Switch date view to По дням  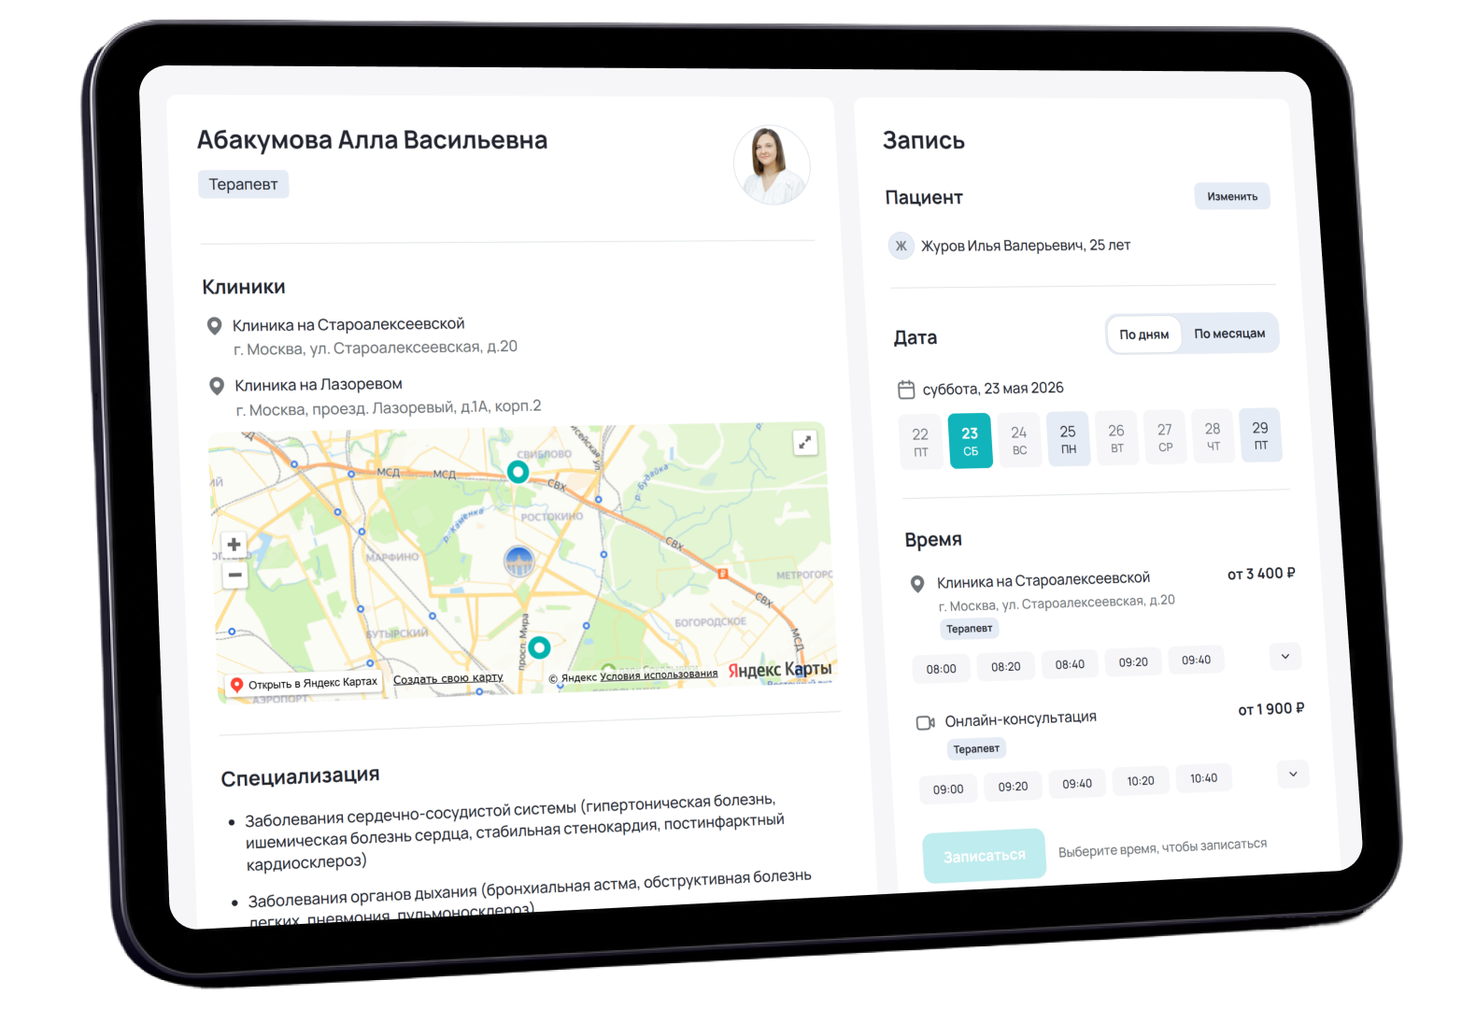click(1144, 334)
